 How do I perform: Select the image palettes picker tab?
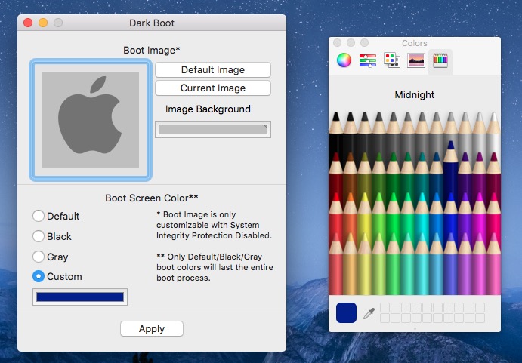pos(415,60)
